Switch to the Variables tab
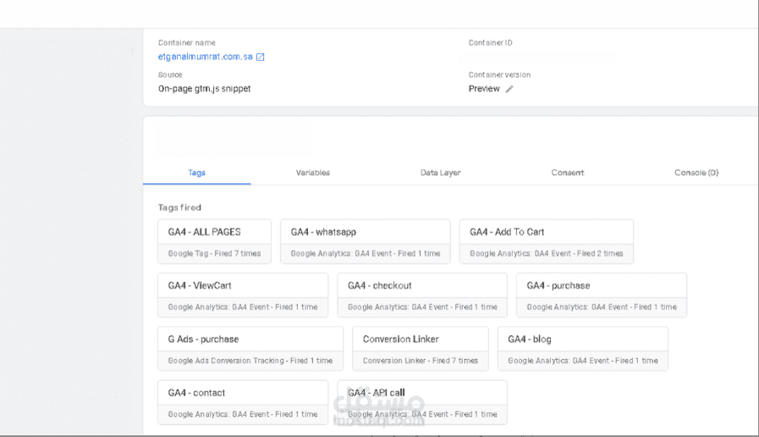This screenshot has width=759, height=437. coord(313,173)
